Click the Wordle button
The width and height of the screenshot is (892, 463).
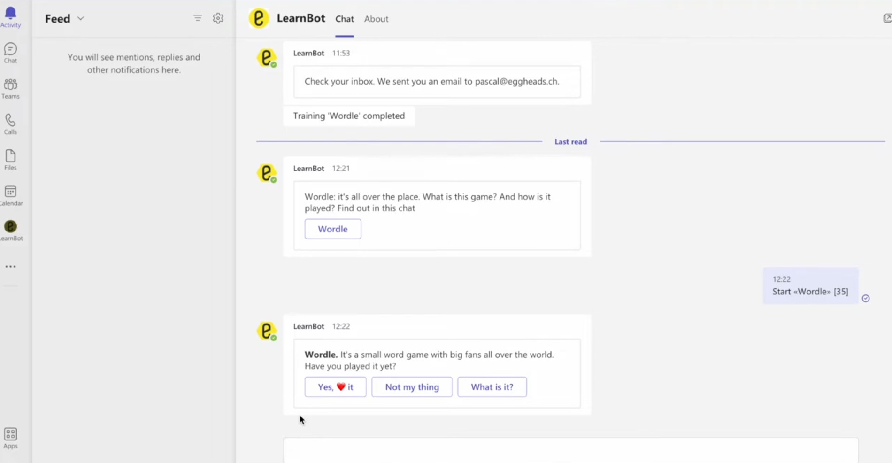(x=333, y=229)
